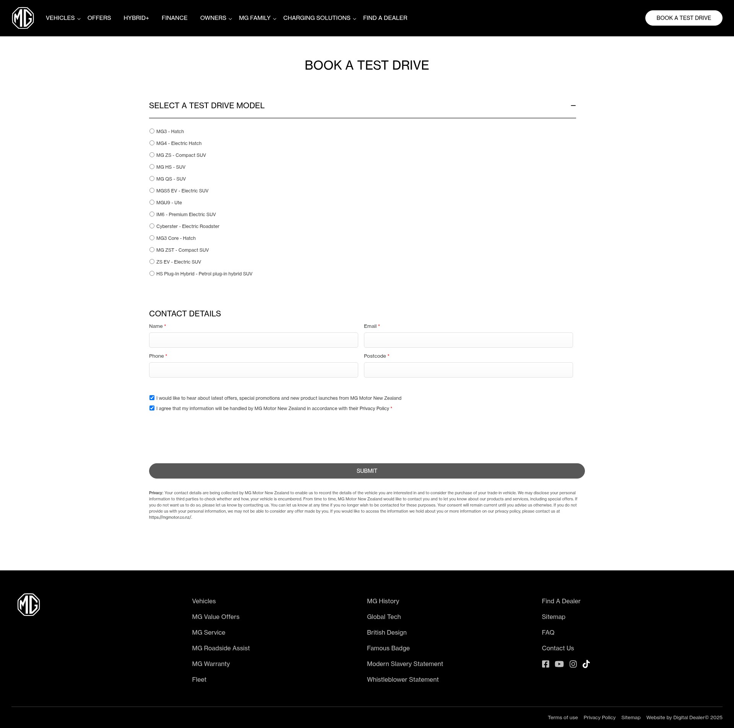734x728 pixels.
Task: Open the Terms of use link
Action: click(x=563, y=718)
